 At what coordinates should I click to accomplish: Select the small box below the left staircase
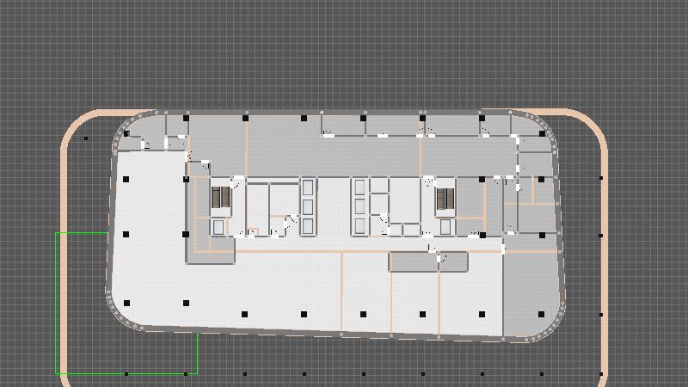(218, 227)
